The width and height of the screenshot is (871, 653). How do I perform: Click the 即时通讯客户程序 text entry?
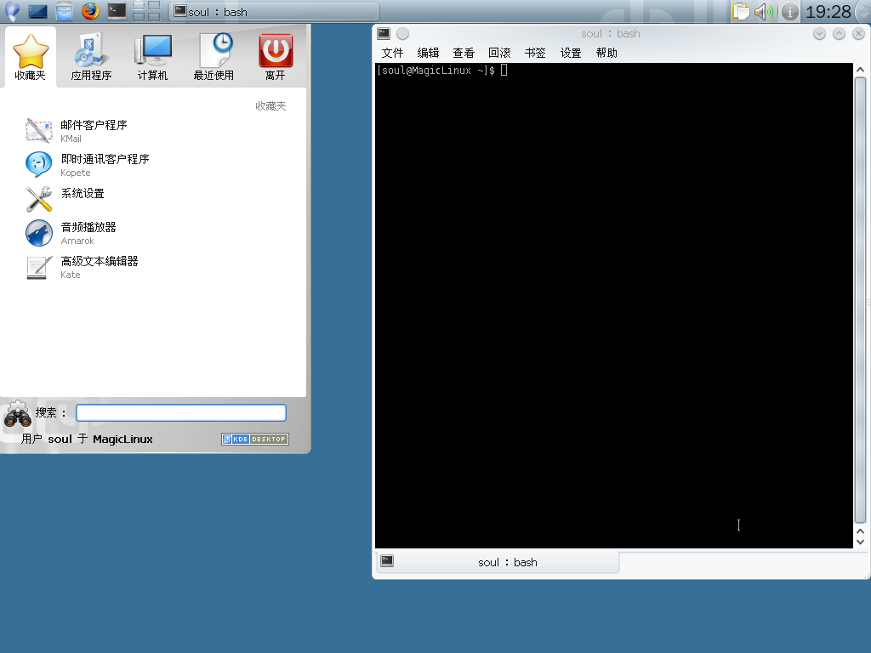(105, 159)
